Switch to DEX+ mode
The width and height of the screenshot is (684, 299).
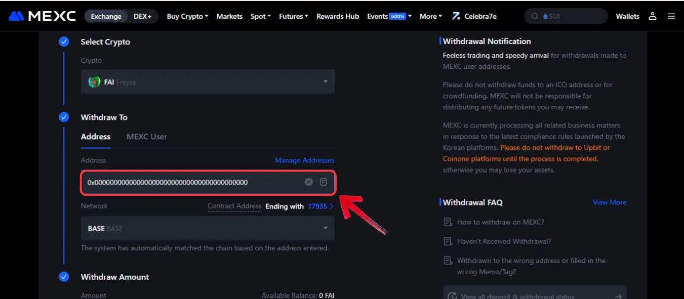point(142,16)
